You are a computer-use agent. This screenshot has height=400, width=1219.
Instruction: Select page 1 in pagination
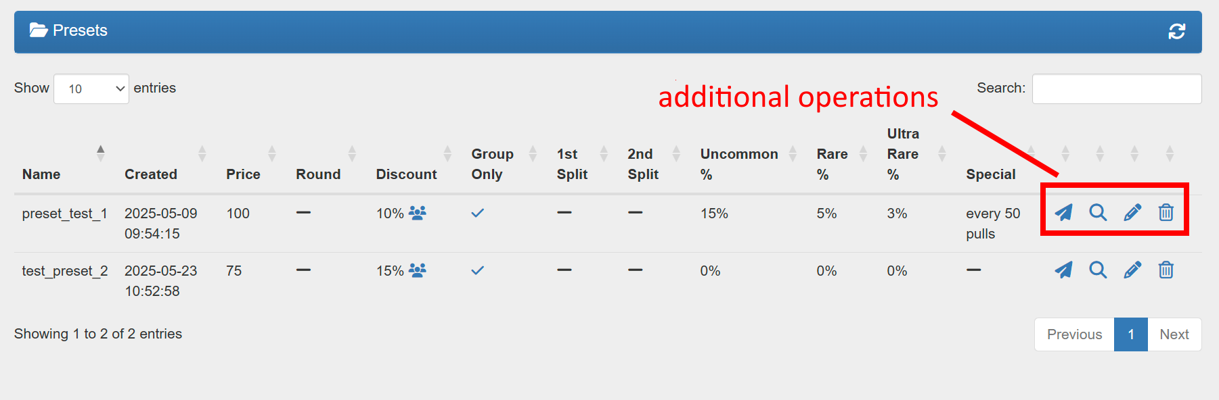tap(1131, 334)
